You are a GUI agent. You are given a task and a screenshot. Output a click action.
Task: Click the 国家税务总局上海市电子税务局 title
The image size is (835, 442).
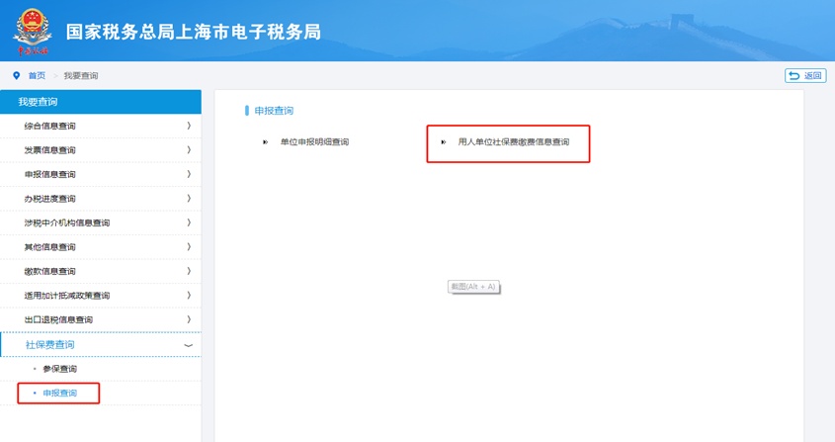tap(194, 32)
